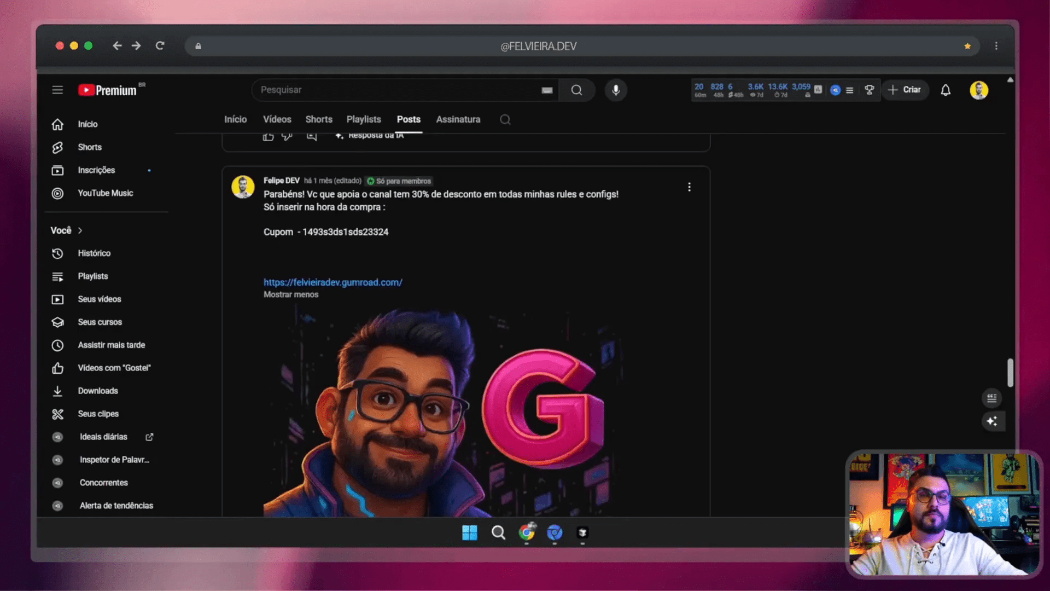1050x591 pixels.
Task: Click the sparkle AI floating button
Action: (x=992, y=421)
